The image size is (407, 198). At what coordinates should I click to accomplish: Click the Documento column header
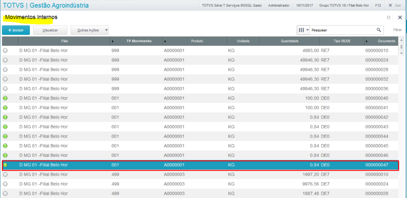click(387, 41)
